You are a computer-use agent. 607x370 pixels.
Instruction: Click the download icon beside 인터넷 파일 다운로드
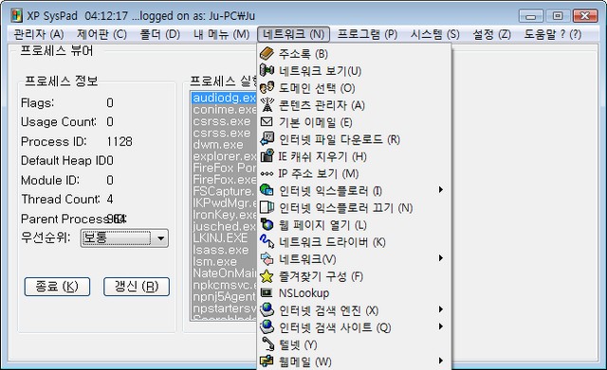(267, 139)
